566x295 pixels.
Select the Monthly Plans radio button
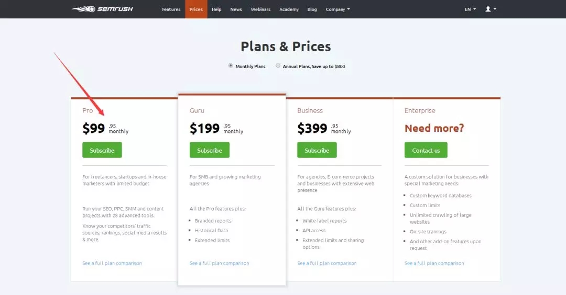coord(231,66)
